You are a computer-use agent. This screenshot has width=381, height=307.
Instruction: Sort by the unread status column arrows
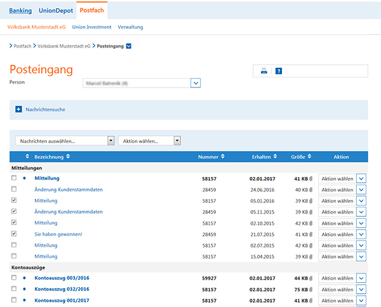[x=27, y=157]
